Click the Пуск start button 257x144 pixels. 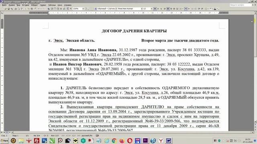click(x=4, y=140)
